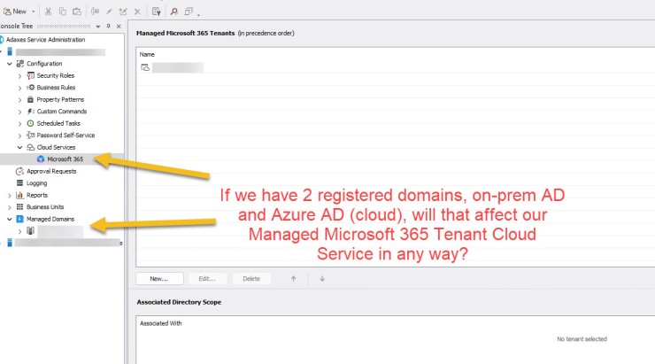Viewport: 655px width, 364px height.
Task: Select the Business Units grid icon
Action: (x=19, y=207)
